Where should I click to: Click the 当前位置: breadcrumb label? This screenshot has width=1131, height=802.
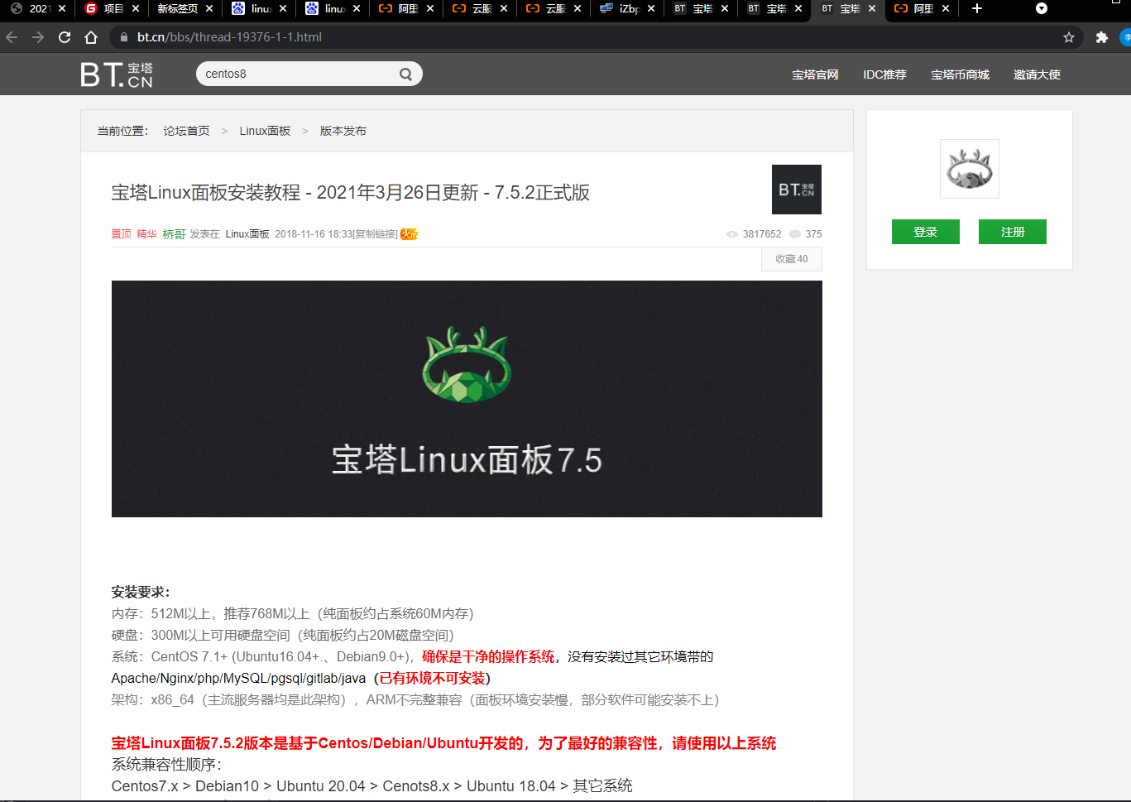(x=122, y=131)
